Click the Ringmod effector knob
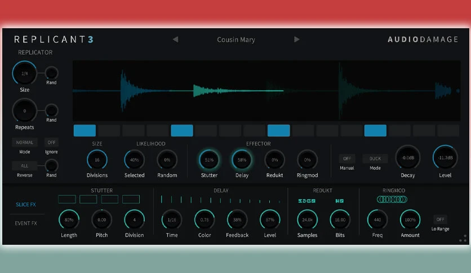This screenshot has width=471, height=273. click(307, 160)
